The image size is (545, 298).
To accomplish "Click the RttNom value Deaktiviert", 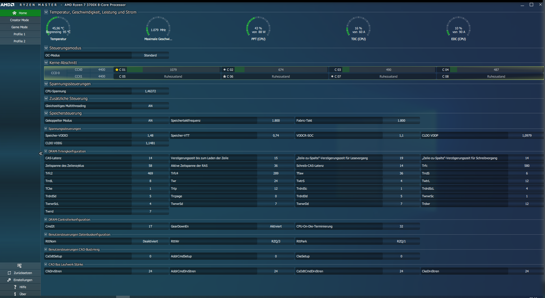I will coord(150,241).
